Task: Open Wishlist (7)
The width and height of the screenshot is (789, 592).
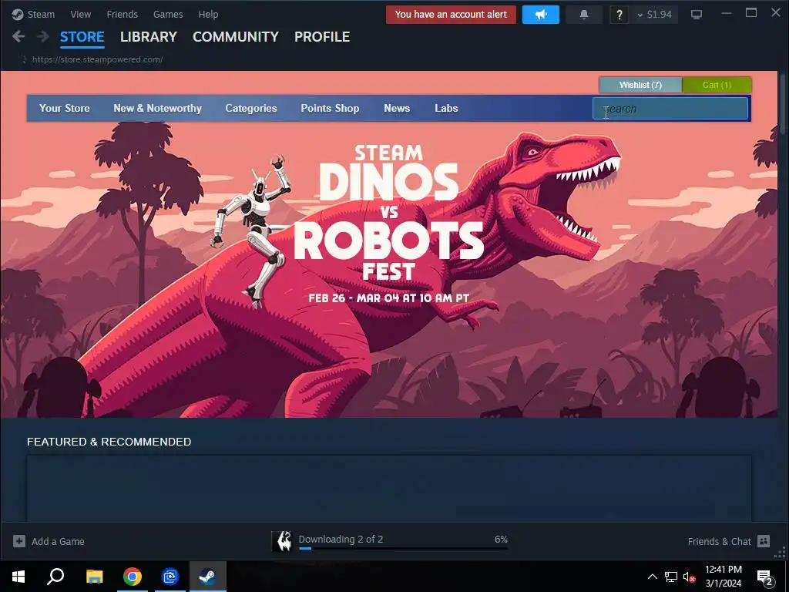Action: click(640, 85)
